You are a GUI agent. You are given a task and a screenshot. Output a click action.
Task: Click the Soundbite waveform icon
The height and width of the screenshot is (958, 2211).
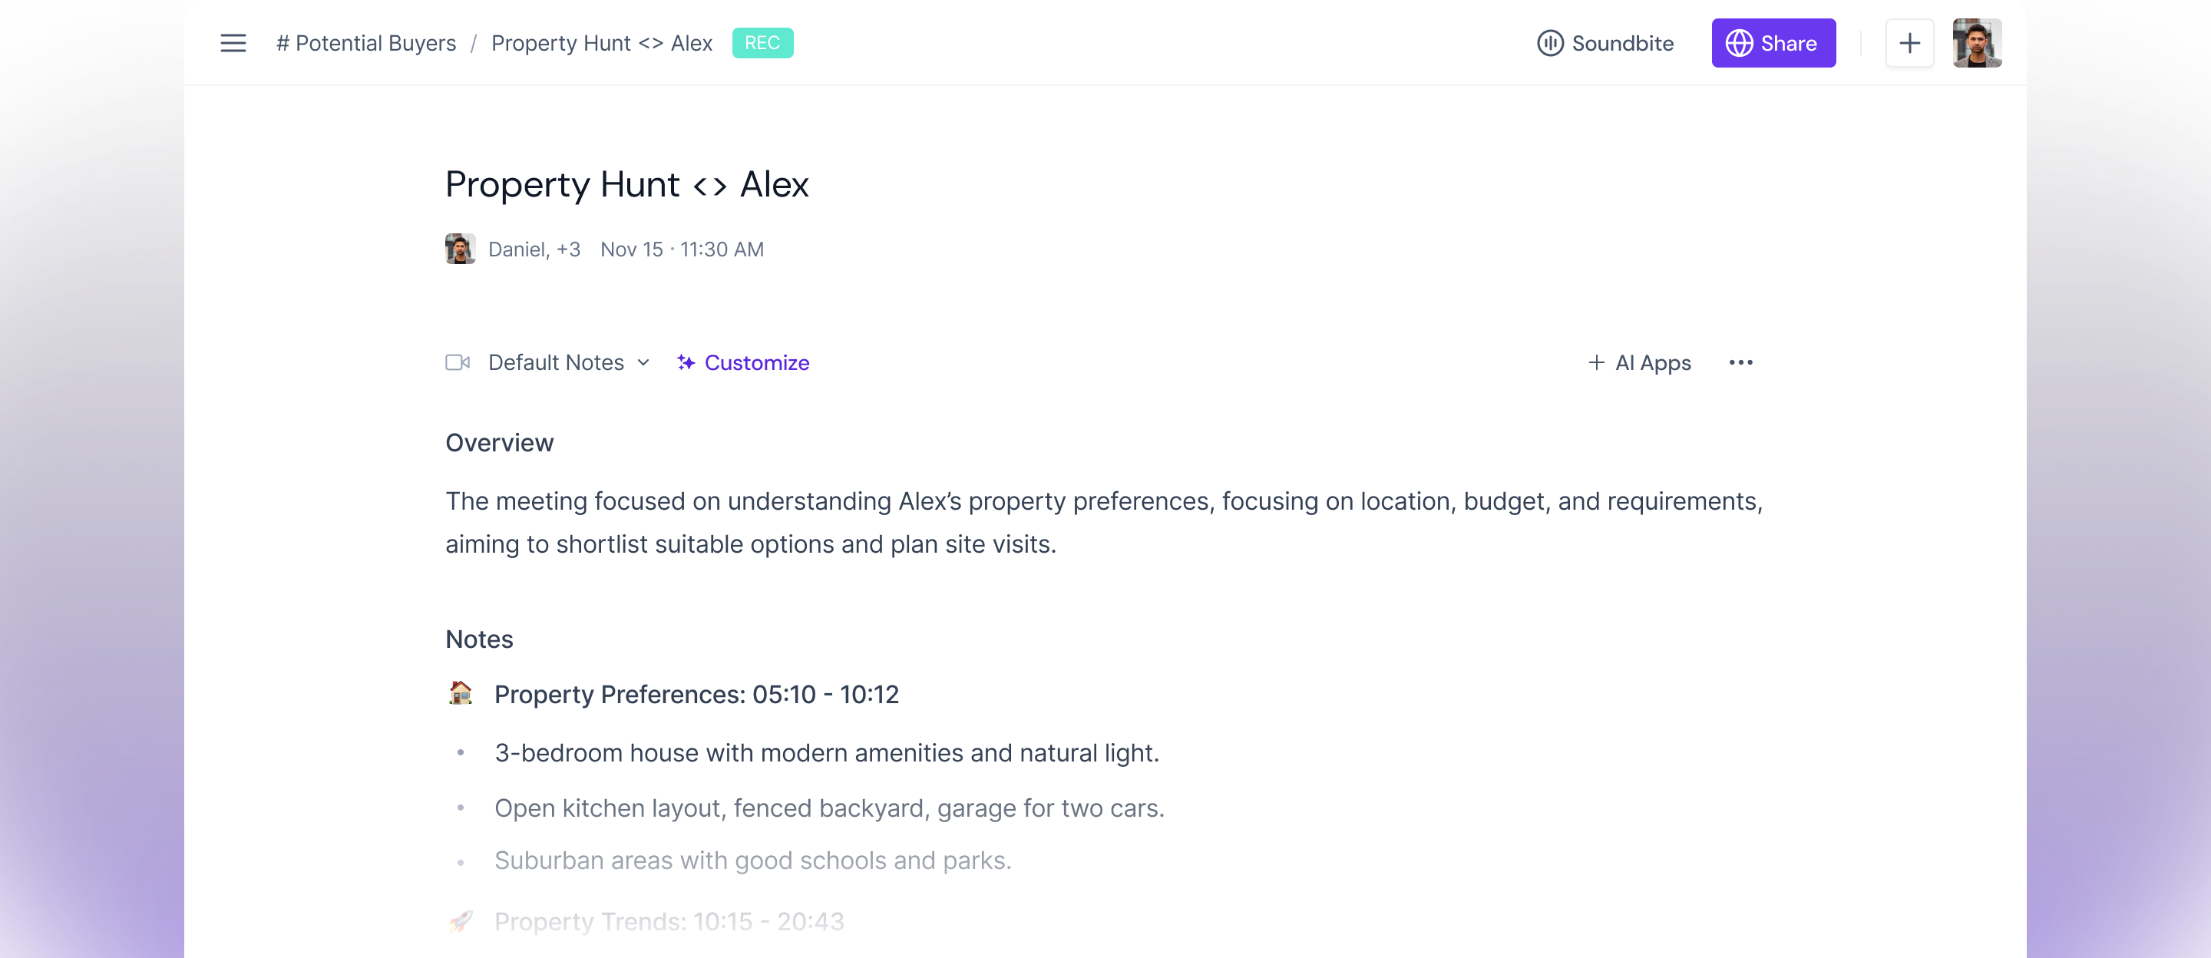(x=1549, y=43)
